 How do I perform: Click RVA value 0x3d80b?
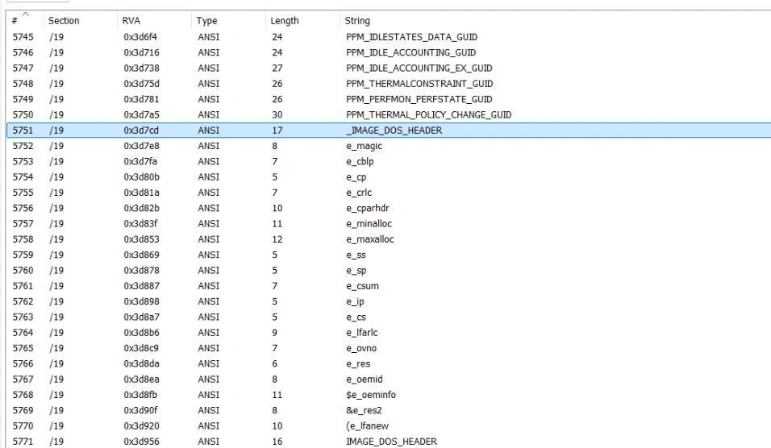point(141,177)
